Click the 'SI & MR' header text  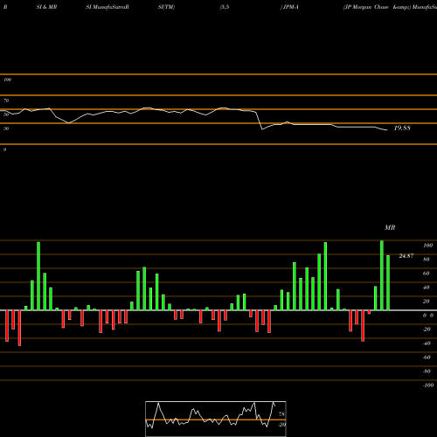[x=46, y=7]
